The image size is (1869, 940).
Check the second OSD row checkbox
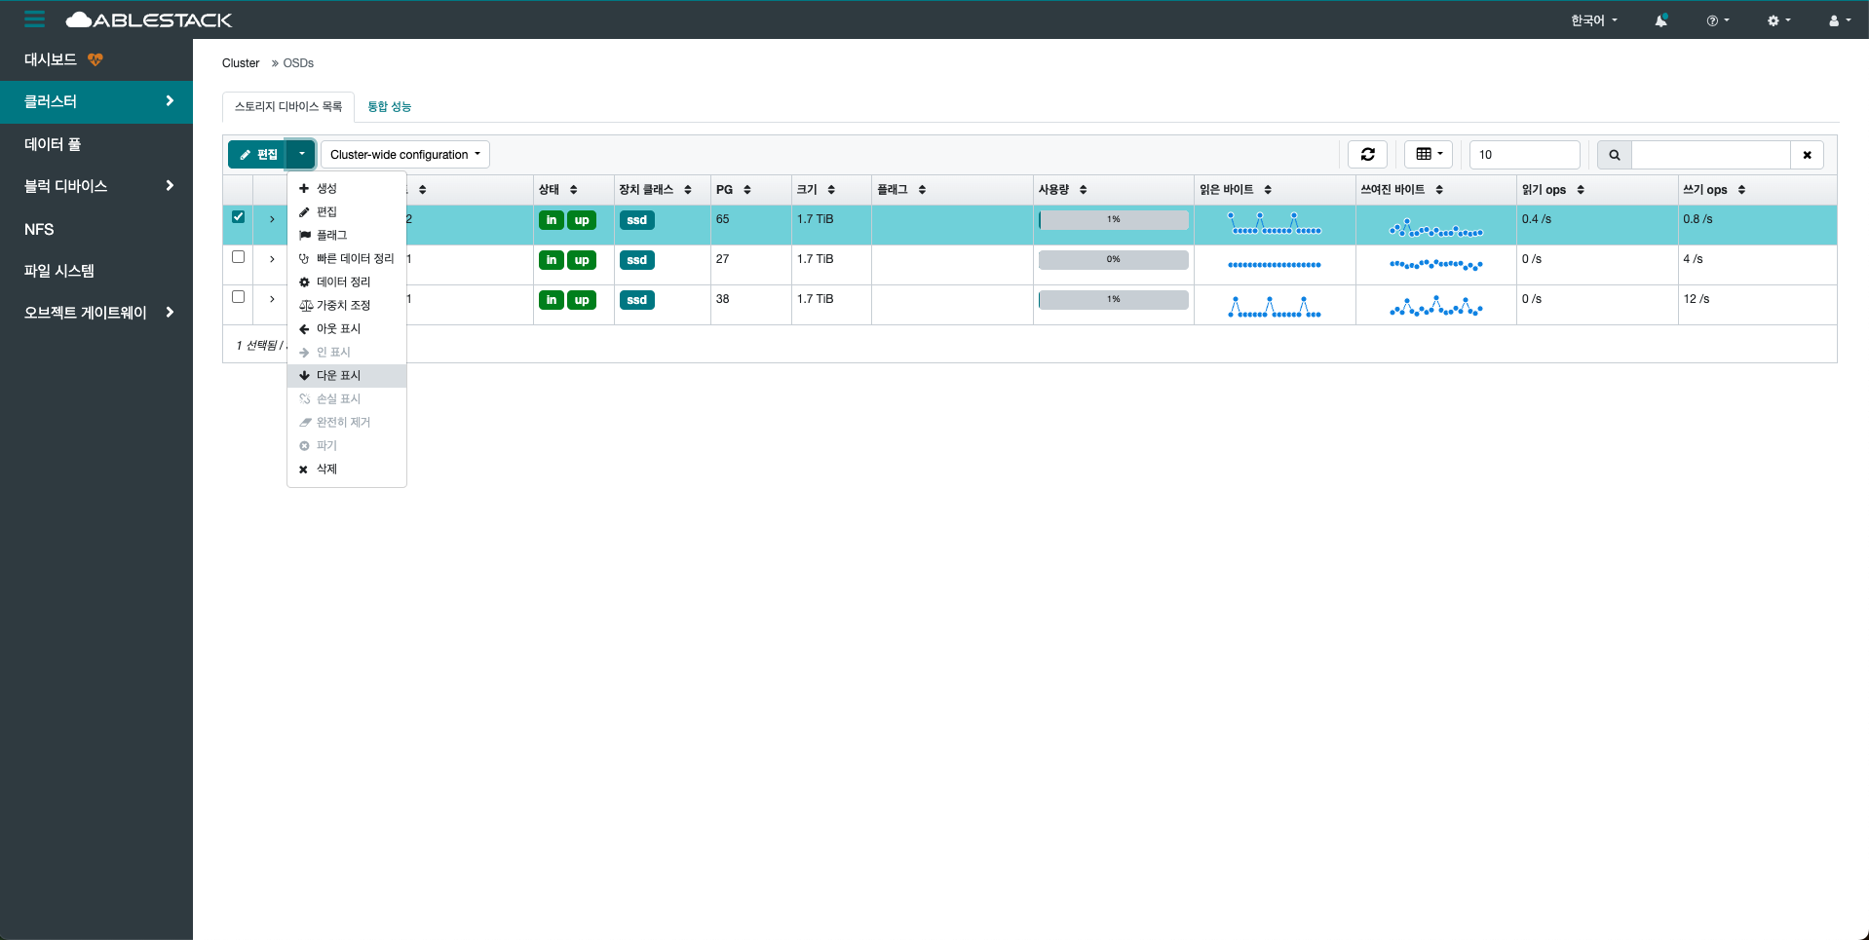pos(238,257)
